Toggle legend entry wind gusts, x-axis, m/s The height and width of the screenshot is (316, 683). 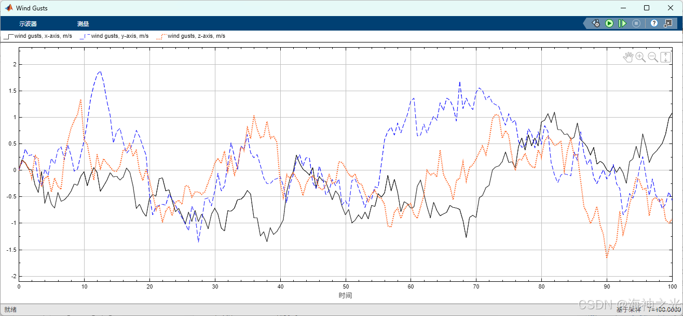37,36
